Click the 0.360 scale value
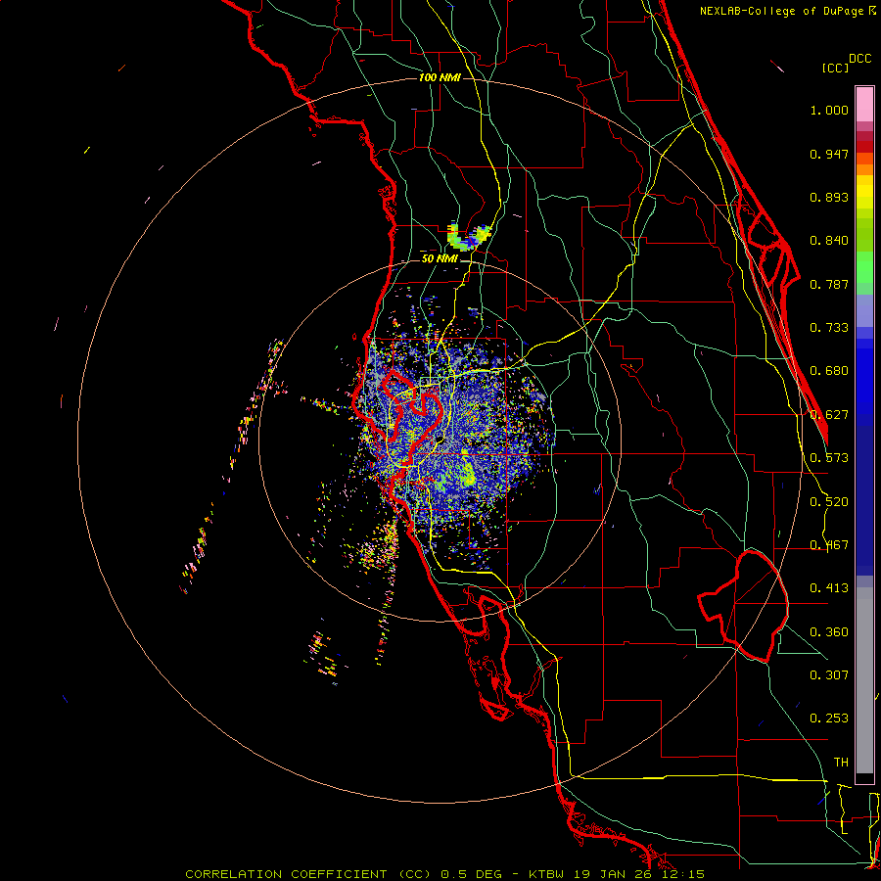The image size is (881, 881). [829, 632]
